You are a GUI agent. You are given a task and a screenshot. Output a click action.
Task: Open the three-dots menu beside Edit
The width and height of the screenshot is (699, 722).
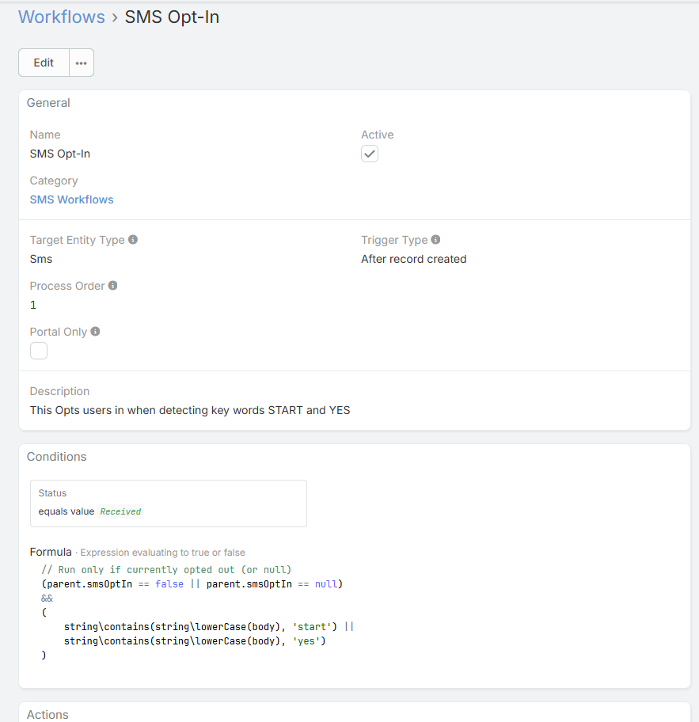pyautogui.click(x=82, y=63)
